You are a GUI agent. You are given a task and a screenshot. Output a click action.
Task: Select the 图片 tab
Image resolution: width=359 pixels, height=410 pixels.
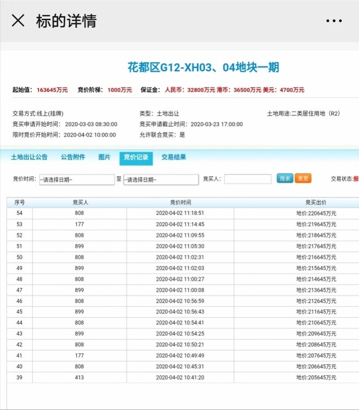point(104,157)
